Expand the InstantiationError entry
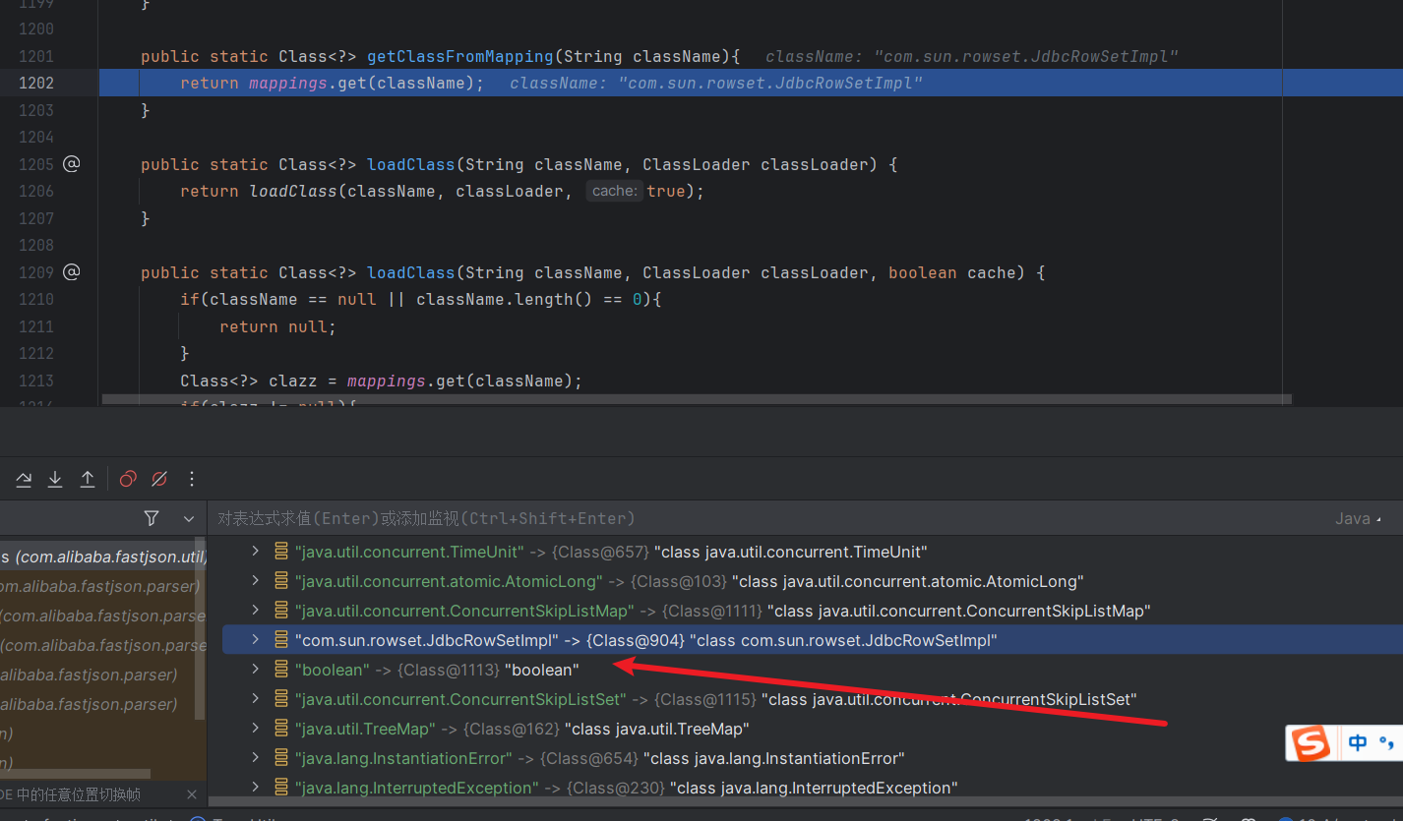The image size is (1403, 821). [255, 758]
